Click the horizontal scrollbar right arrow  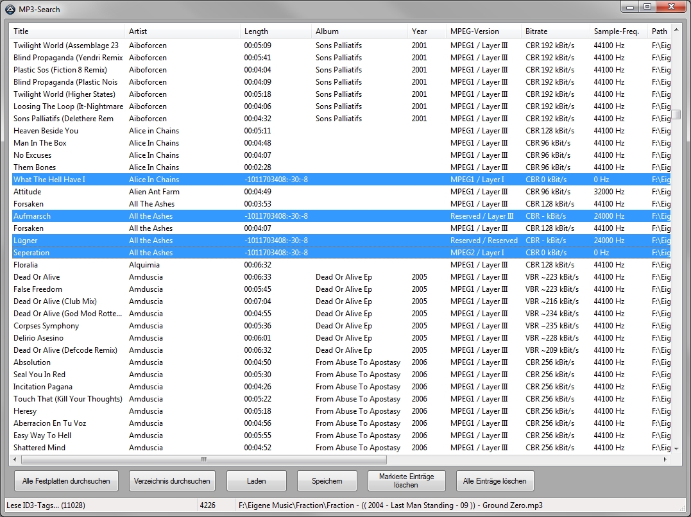(665, 459)
